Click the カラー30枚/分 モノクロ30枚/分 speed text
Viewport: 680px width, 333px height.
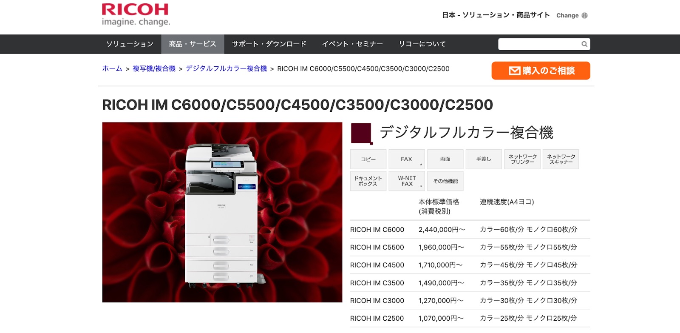coord(529,301)
